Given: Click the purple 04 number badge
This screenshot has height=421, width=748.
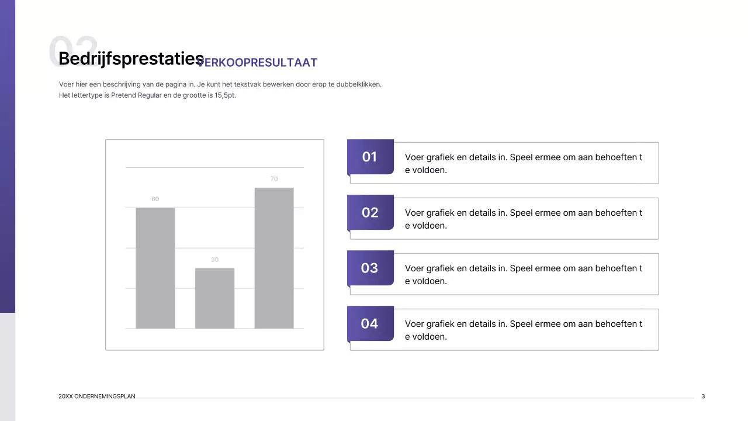Looking at the screenshot, I should 370,323.
